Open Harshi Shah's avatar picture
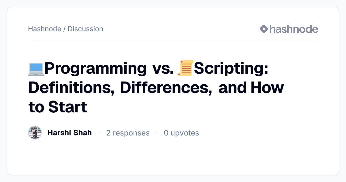This screenshot has width=346, height=182. click(35, 133)
